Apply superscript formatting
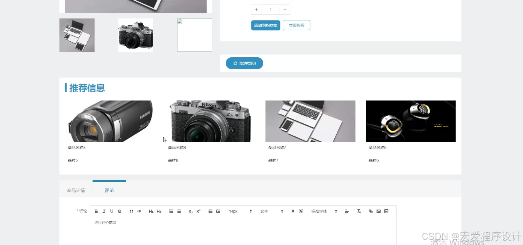This screenshot has height=245, width=523. tap(198, 211)
